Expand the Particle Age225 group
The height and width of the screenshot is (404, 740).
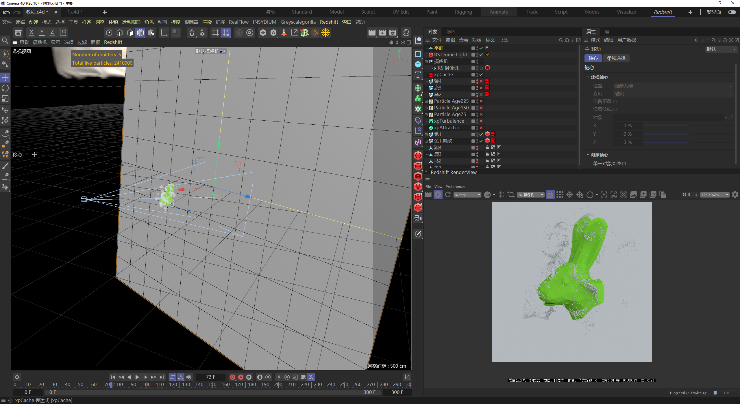[x=426, y=101]
